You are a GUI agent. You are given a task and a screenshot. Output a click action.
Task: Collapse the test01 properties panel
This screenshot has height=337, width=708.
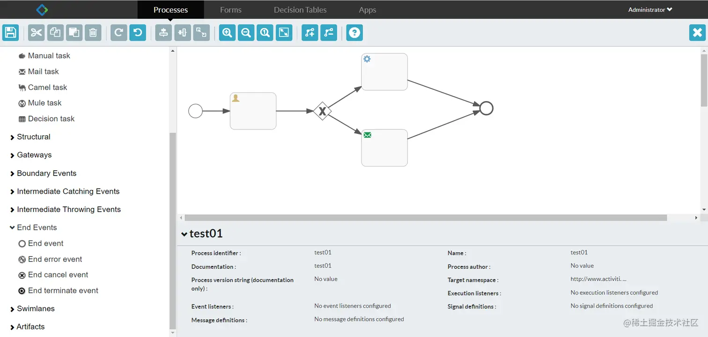coord(202,233)
